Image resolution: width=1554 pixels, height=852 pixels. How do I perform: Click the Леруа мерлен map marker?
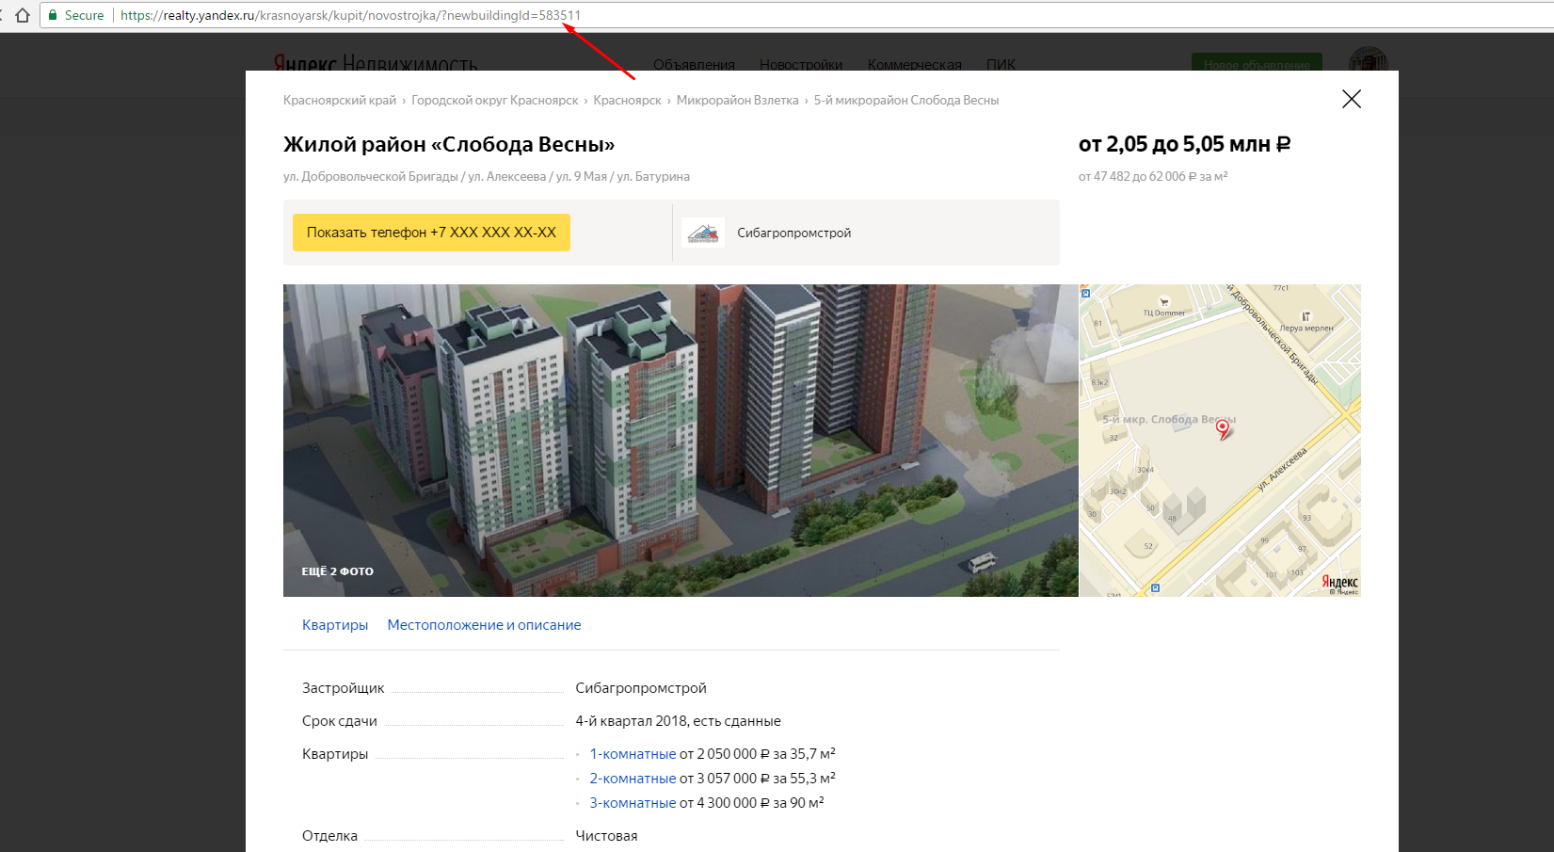(x=1306, y=316)
